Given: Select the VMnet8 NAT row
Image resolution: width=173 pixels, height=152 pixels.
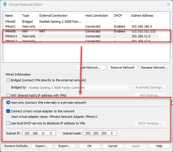Looking at the screenshot, I should (x=81, y=31).
